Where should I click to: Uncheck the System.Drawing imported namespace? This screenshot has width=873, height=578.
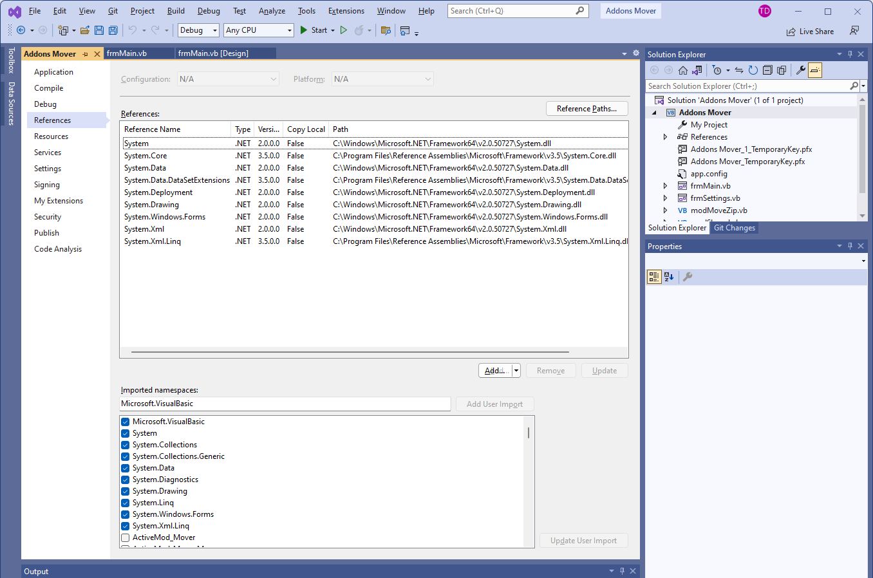pyautogui.click(x=126, y=491)
